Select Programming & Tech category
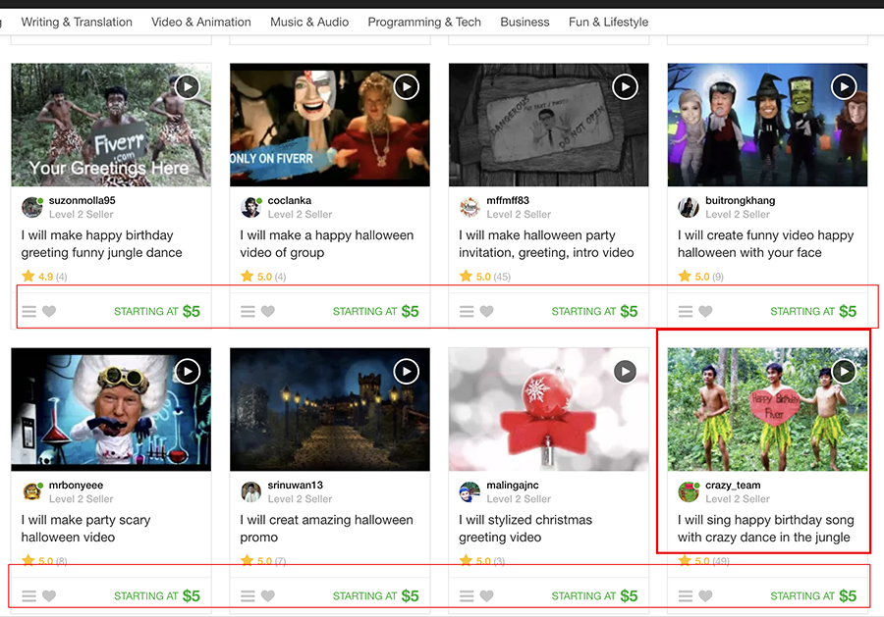The width and height of the screenshot is (884, 617). pyautogui.click(x=424, y=22)
